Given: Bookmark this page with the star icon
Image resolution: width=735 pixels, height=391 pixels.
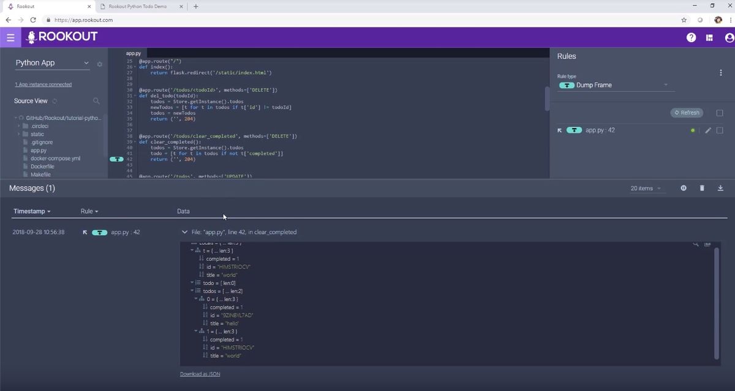Looking at the screenshot, I should (684, 20).
